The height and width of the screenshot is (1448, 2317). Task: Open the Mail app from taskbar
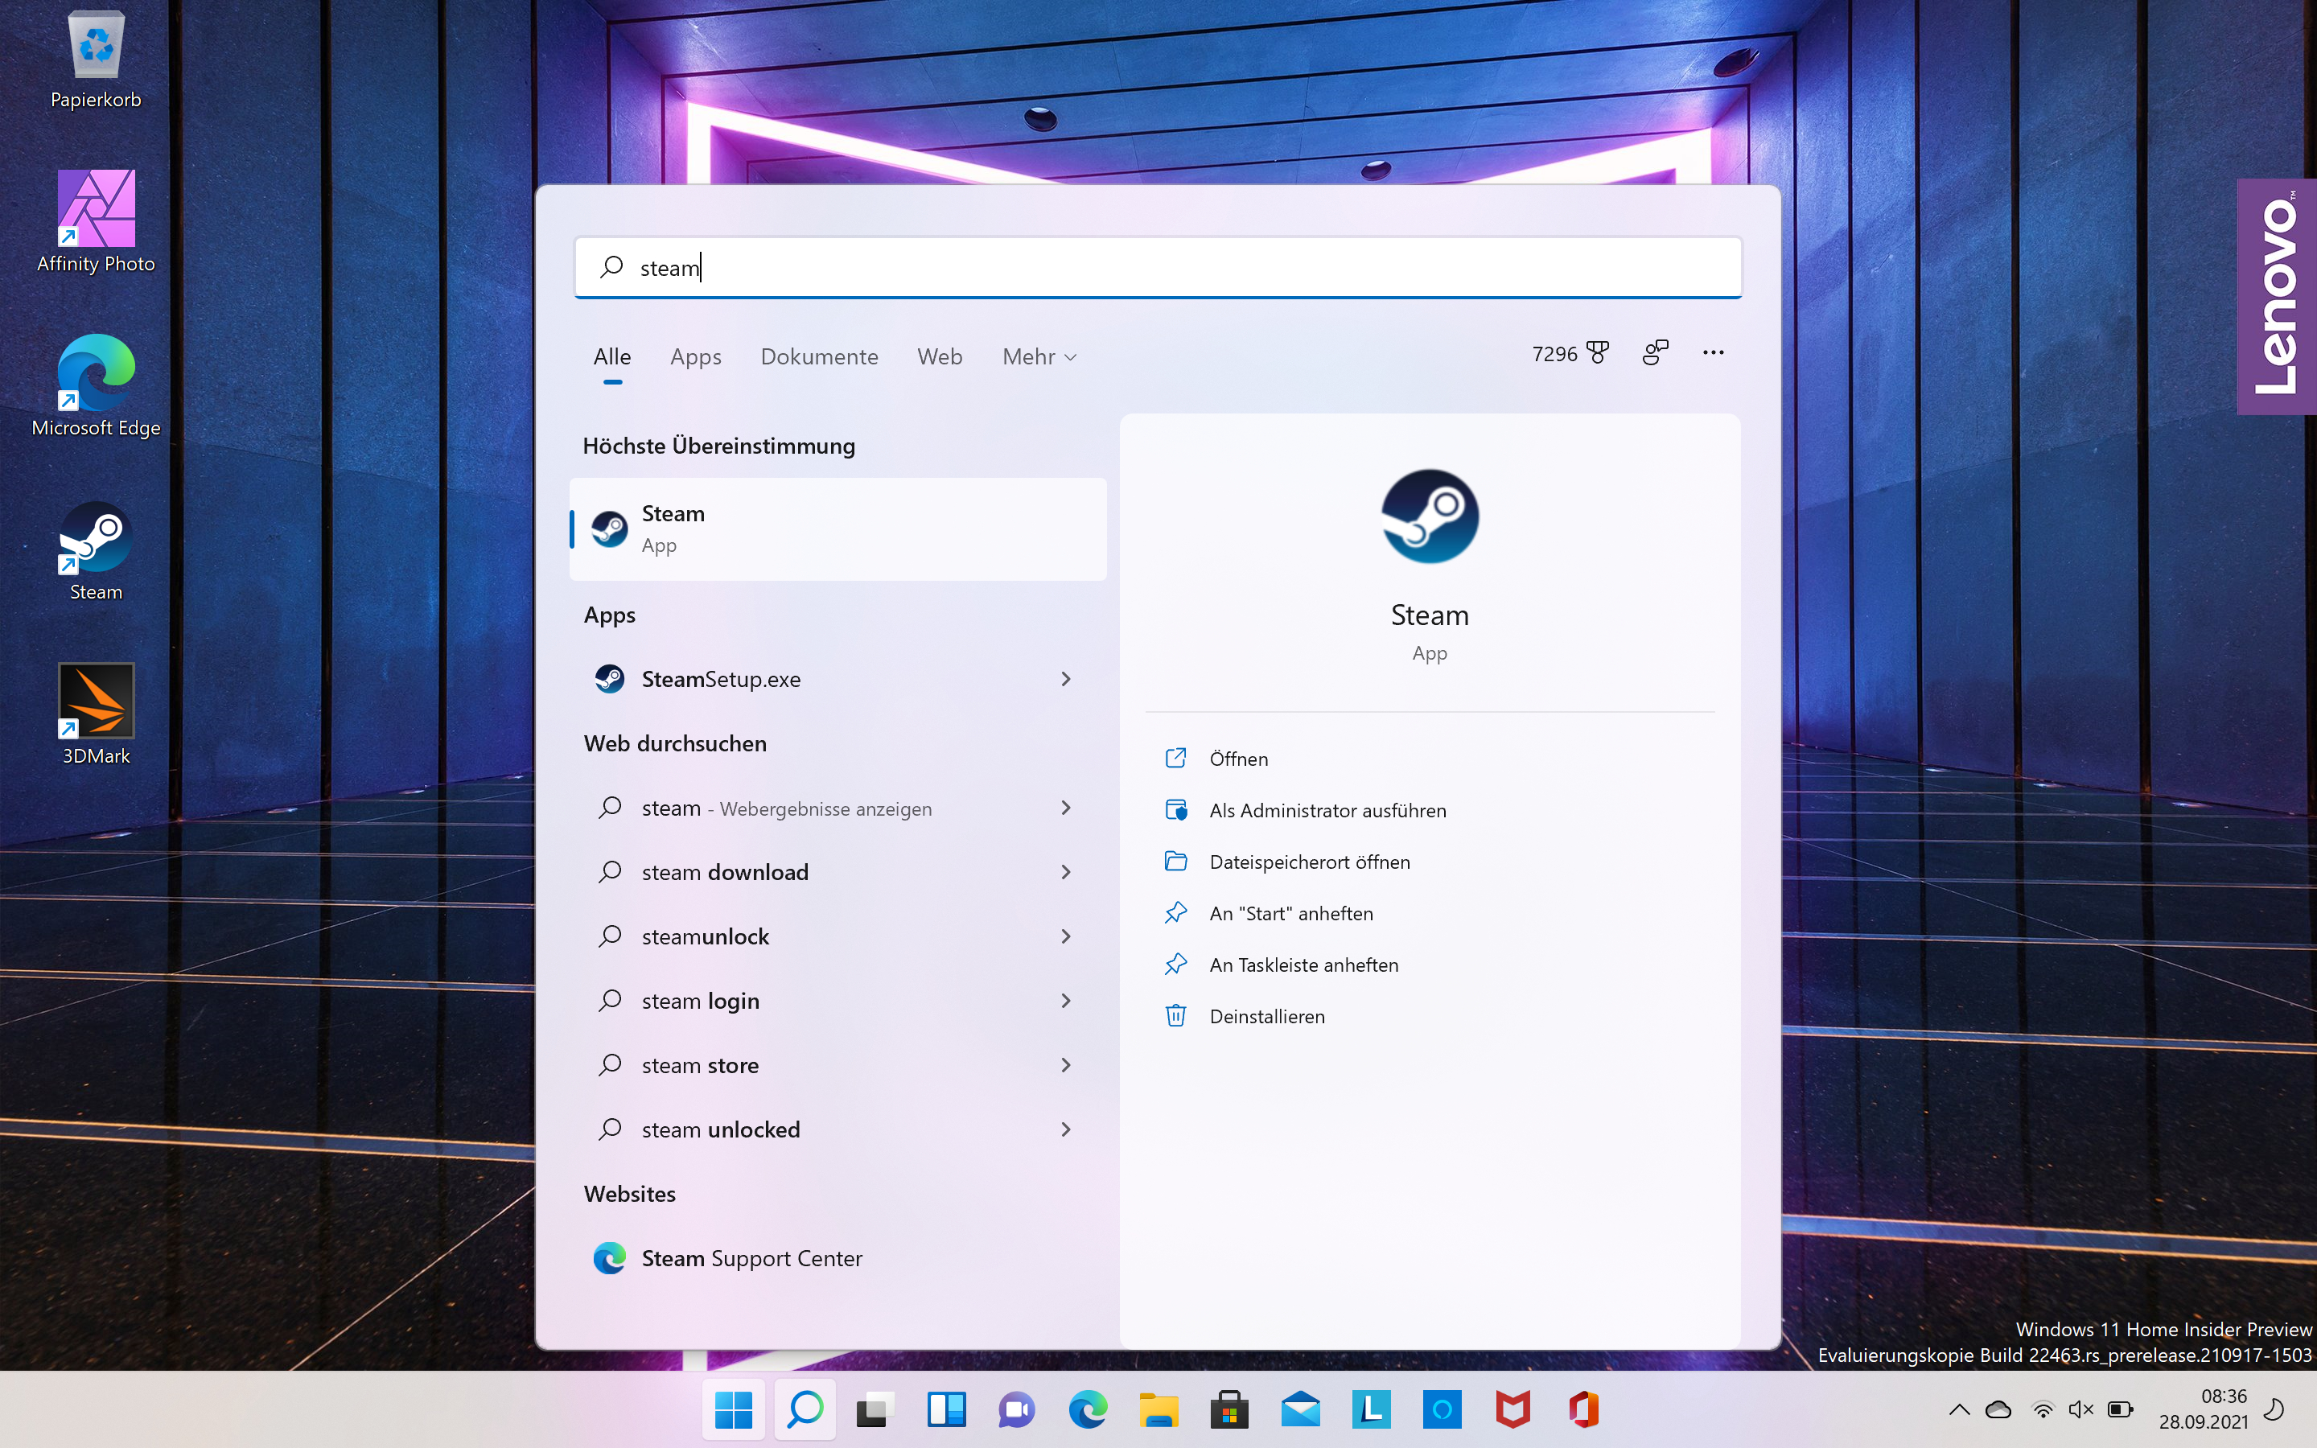click(x=1300, y=1409)
